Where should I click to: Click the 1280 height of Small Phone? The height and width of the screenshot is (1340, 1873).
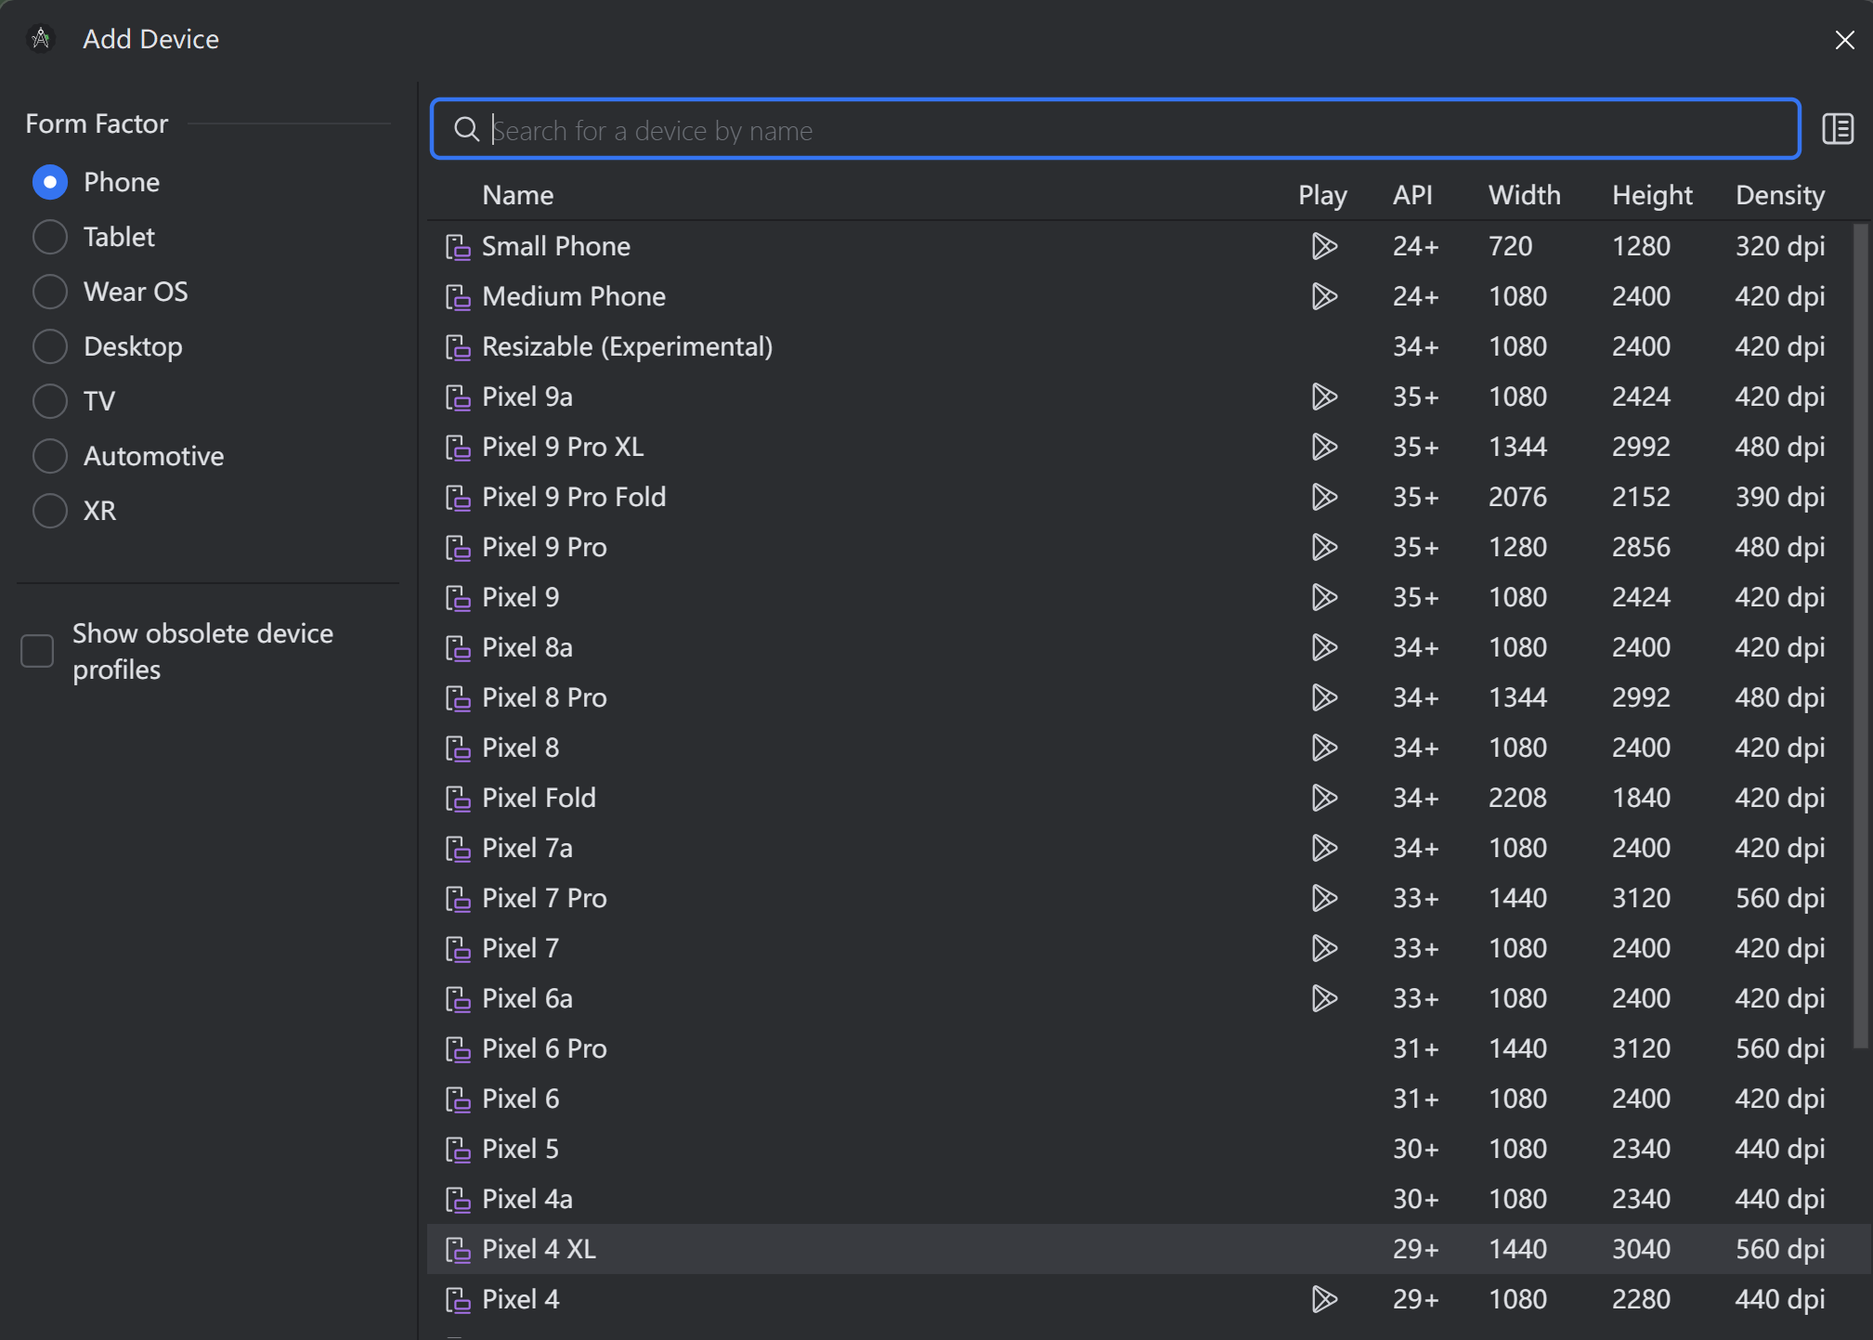coord(1641,246)
